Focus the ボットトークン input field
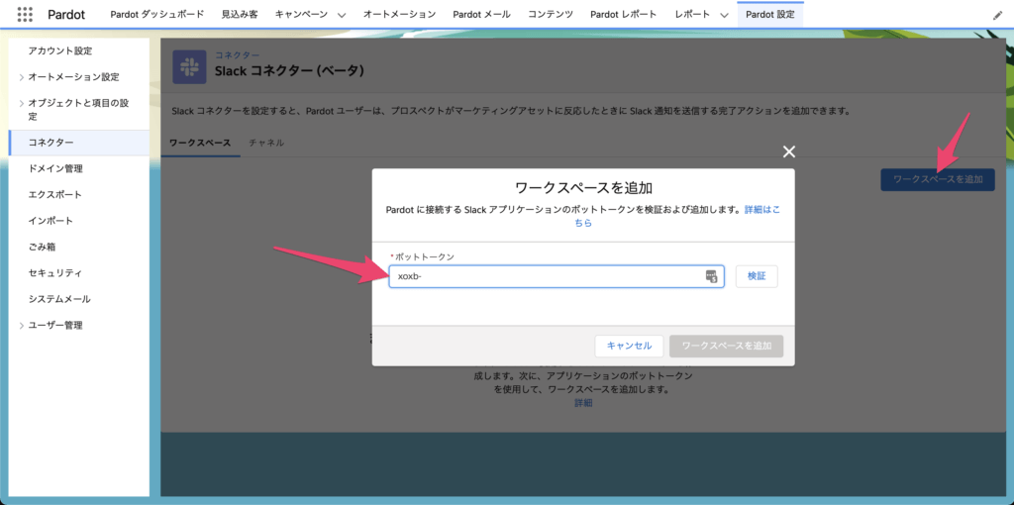The width and height of the screenshot is (1014, 505). click(x=557, y=276)
